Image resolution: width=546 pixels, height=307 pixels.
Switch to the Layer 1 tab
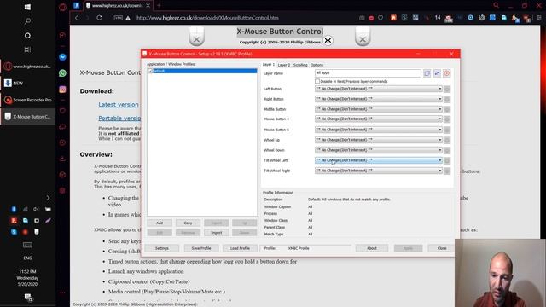(269, 65)
